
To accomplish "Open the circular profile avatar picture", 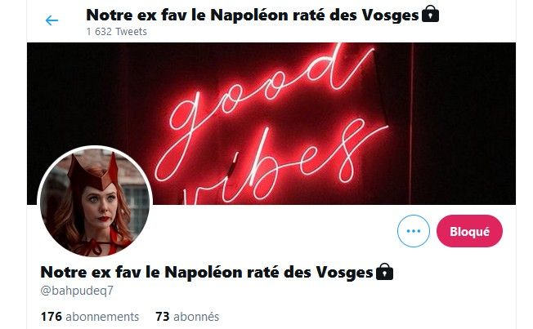I will tap(95, 202).
